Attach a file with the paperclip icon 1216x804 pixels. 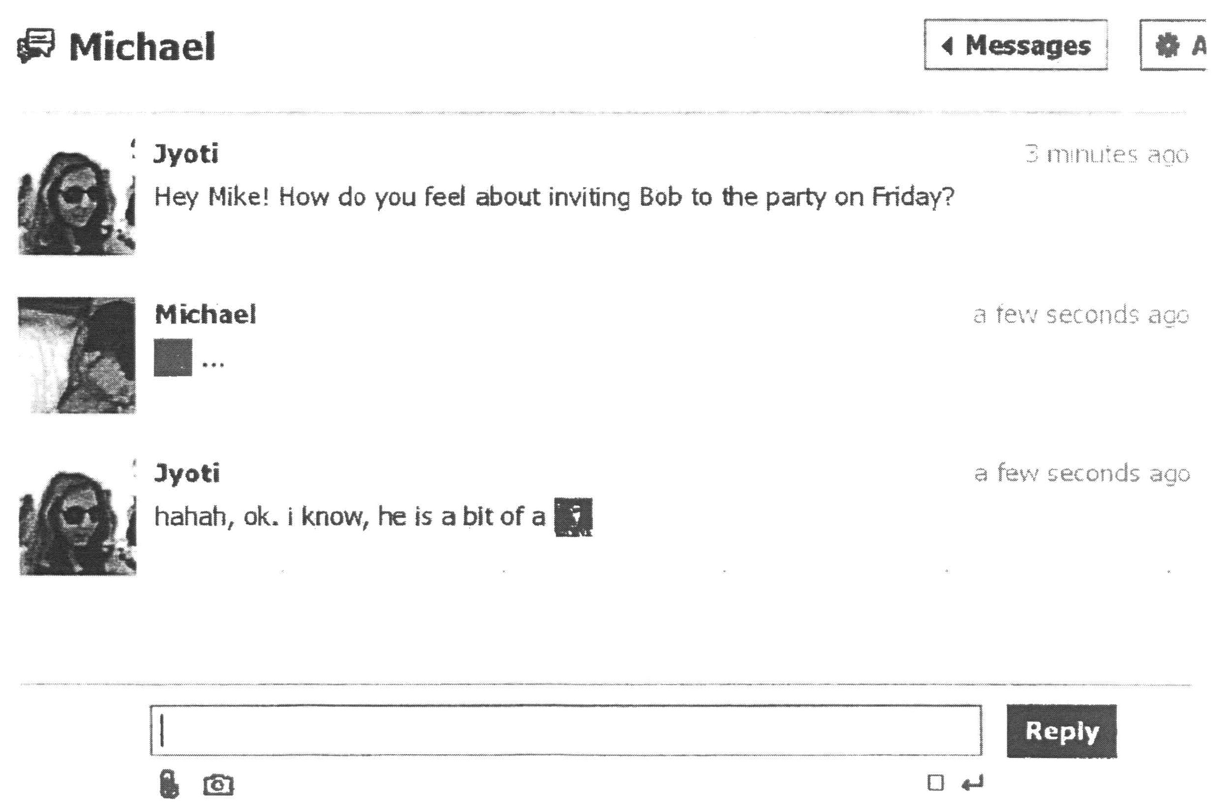pyautogui.click(x=169, y=784)
